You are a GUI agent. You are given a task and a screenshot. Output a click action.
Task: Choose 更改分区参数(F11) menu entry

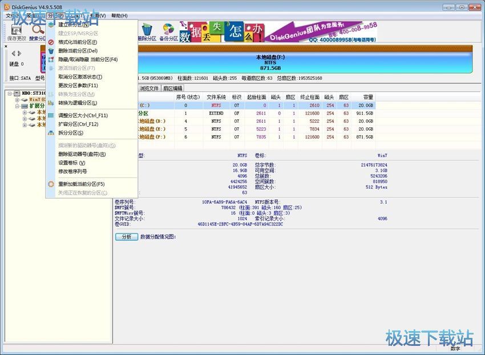pyautogui.click(x=78, y=86)
